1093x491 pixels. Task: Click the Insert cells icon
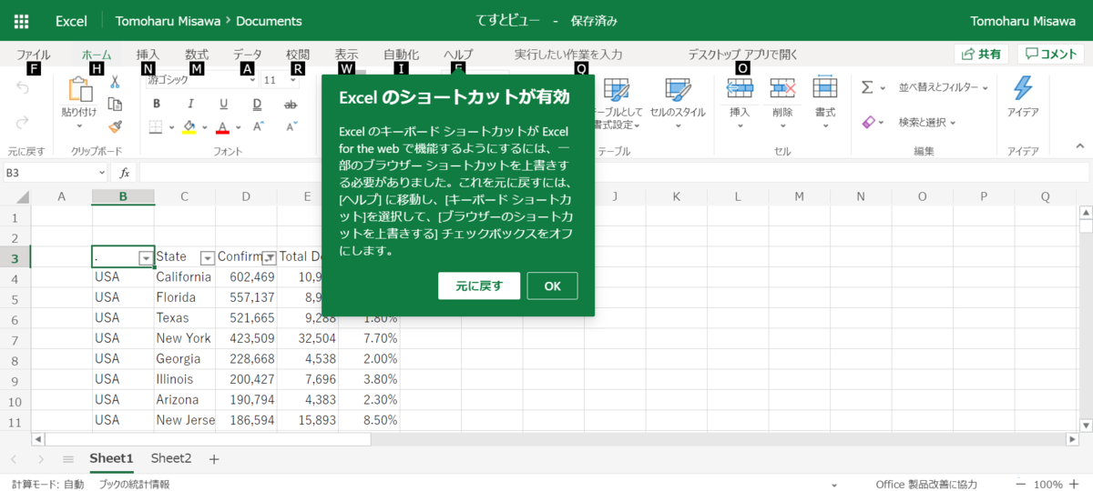[740, 88]
